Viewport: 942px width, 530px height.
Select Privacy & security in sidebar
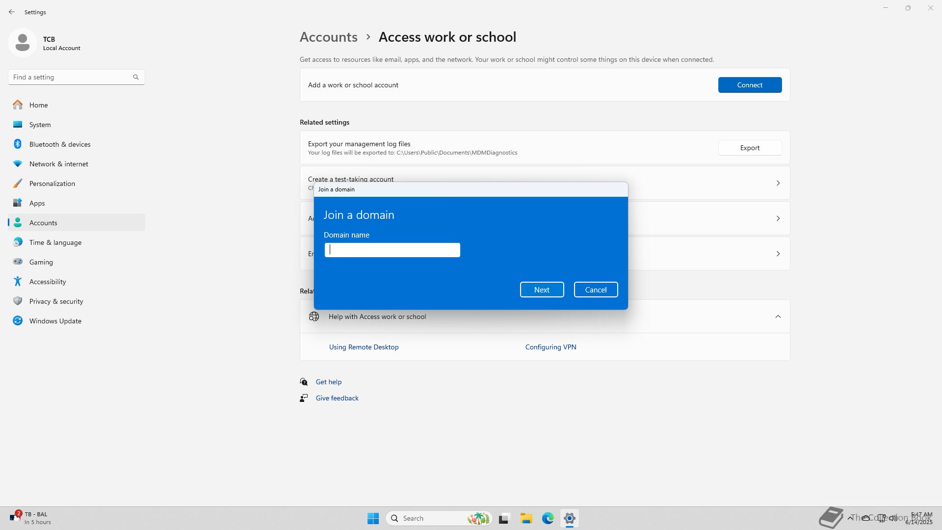point(56,301)
